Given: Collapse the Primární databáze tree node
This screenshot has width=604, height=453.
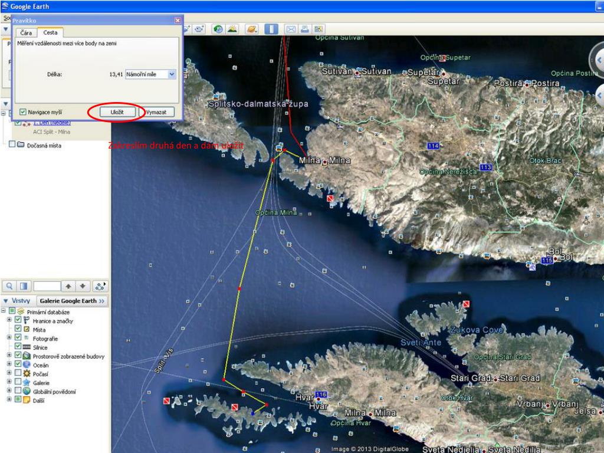Looking at the screenshot, I should [x=4, y=311].
